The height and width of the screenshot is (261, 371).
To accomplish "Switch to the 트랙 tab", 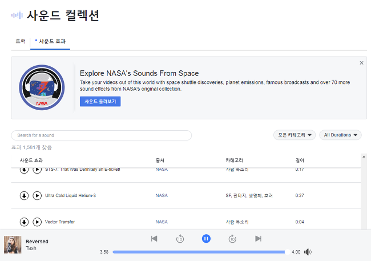I will pyautogui.click(x=21, y=41).
